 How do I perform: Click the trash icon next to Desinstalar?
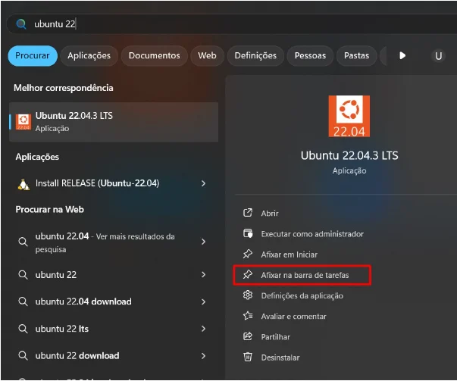[248, 357]
